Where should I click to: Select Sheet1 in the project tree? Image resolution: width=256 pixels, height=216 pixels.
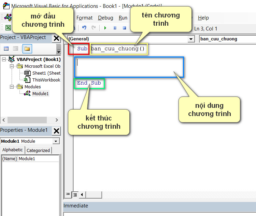pyautogui.click(x=46, y=73)
